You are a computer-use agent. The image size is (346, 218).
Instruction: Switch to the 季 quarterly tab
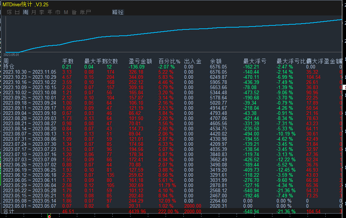coord(42,12)
